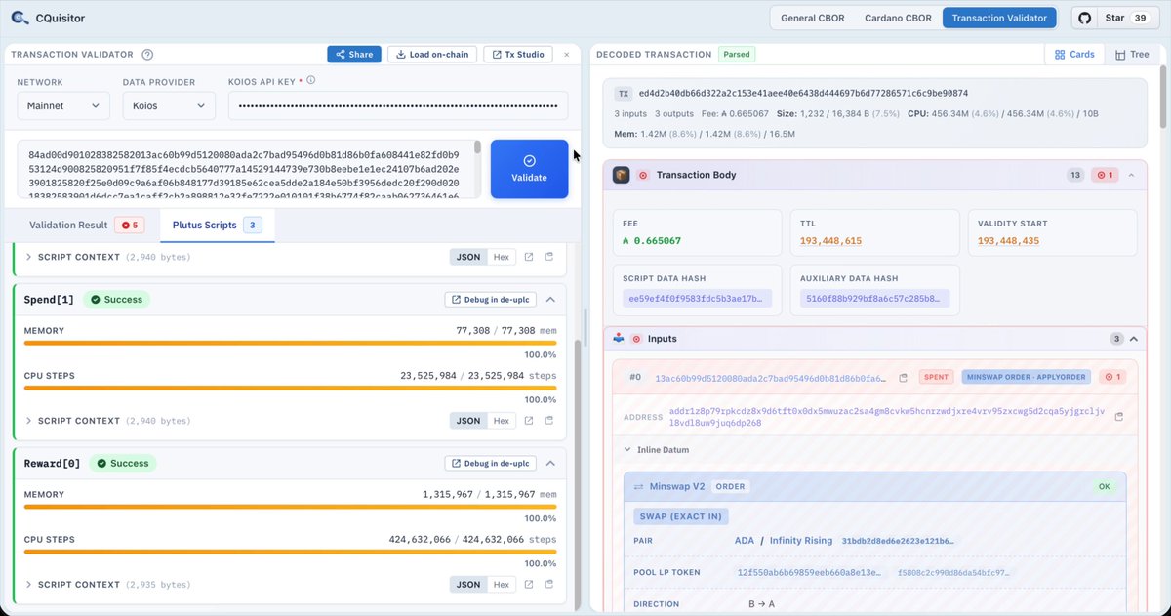
Task: Open Spend[1] script context in new window
Action: pos(528,421)
